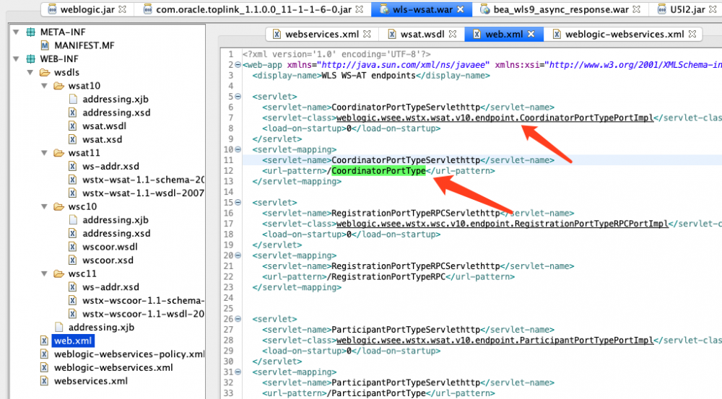Close the web.xml editor tab
The height and width of the screenshot is (399, 722).
[x=531, y=34]
